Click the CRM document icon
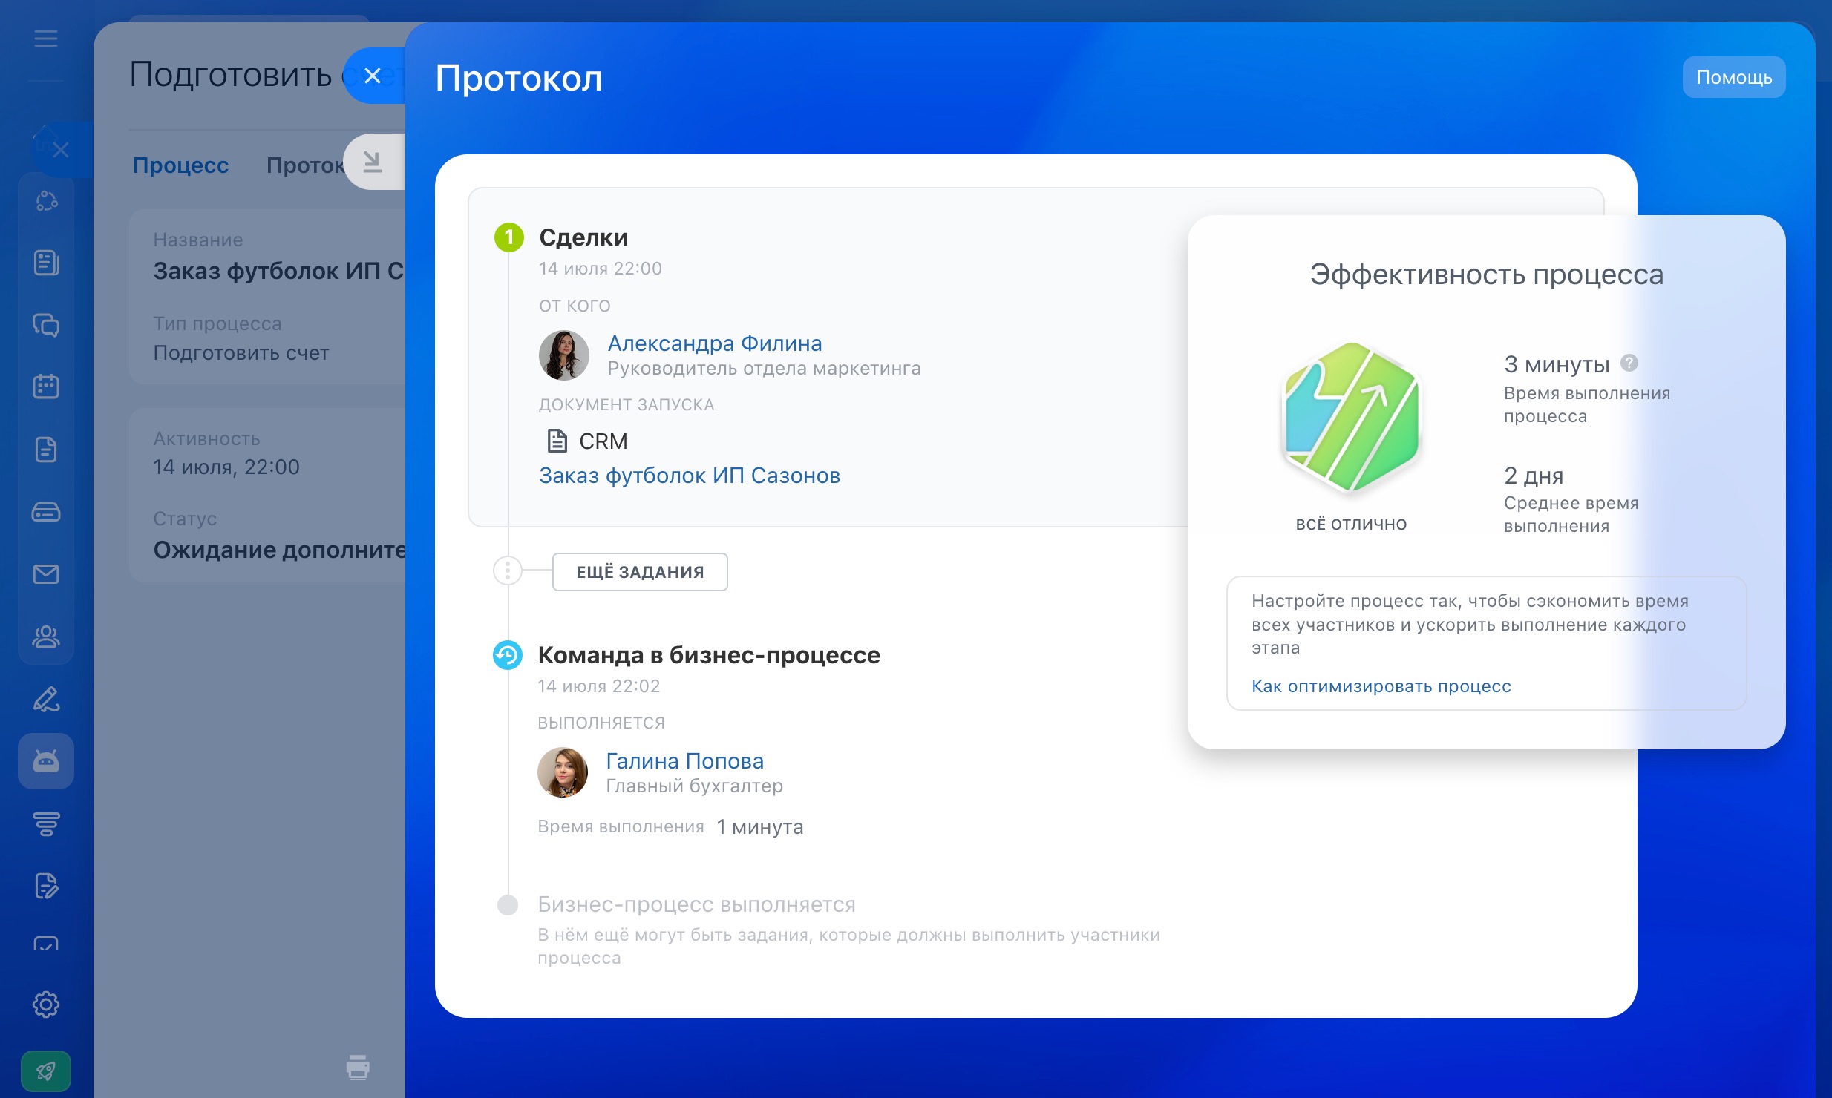The height and width of the screenshot is (1098, 1832). pos(557,441)
